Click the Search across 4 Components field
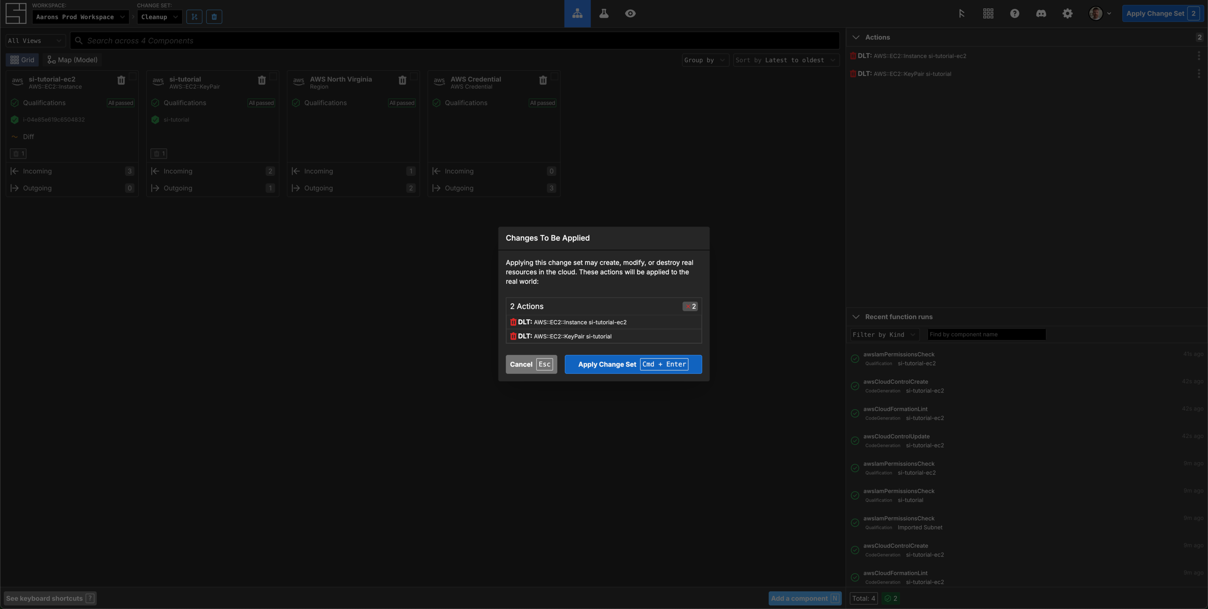 tap(455, 41)
